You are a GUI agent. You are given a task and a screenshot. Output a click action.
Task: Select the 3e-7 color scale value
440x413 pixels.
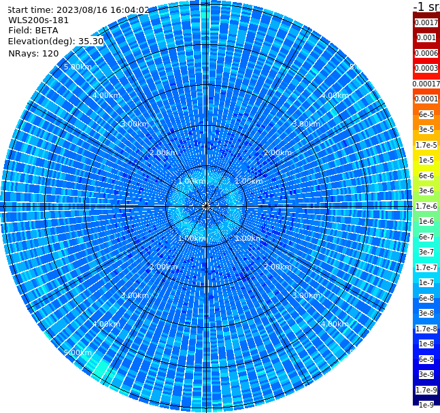click(x=426, y=252)
